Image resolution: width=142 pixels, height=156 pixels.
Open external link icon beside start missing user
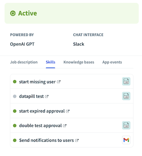59,82
